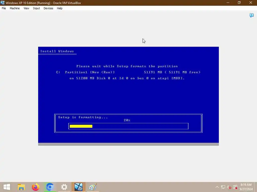This screenshot has height=192, width=257.
Task: Click the 'Install Windows' heading
Action: 57,51
